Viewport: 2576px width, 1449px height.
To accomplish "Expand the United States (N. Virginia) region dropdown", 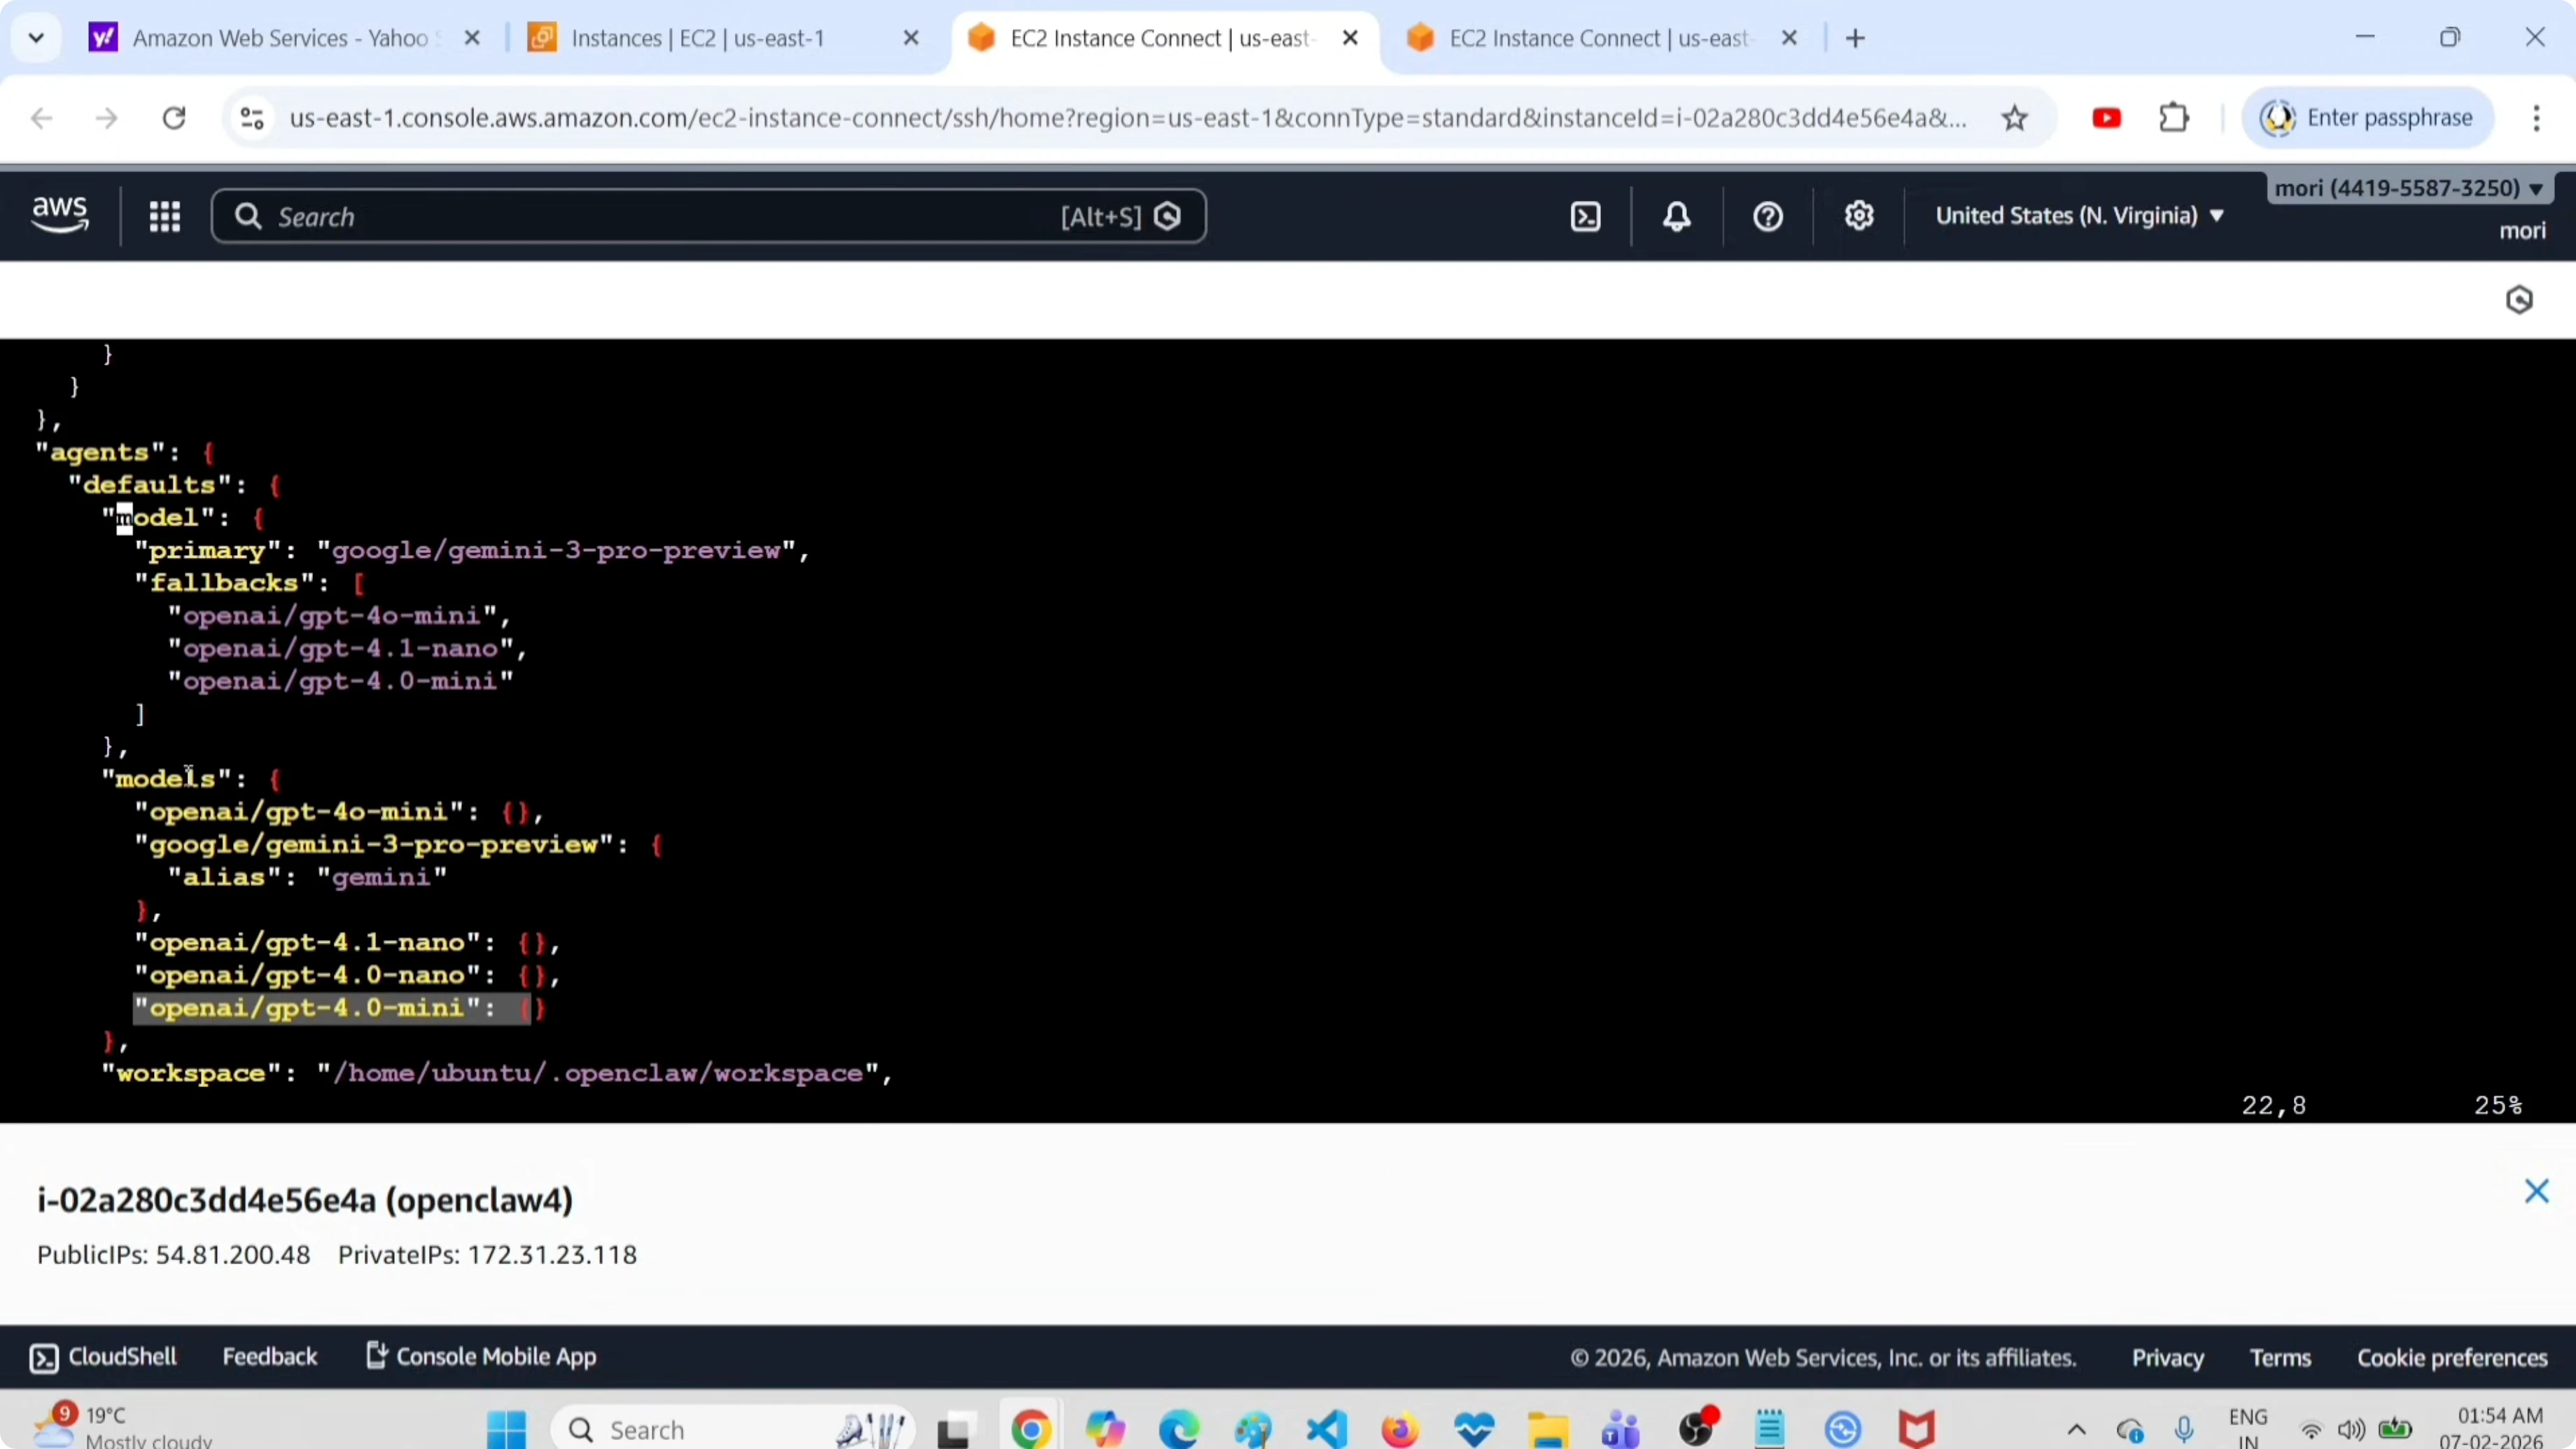I will pos(2080,216).
